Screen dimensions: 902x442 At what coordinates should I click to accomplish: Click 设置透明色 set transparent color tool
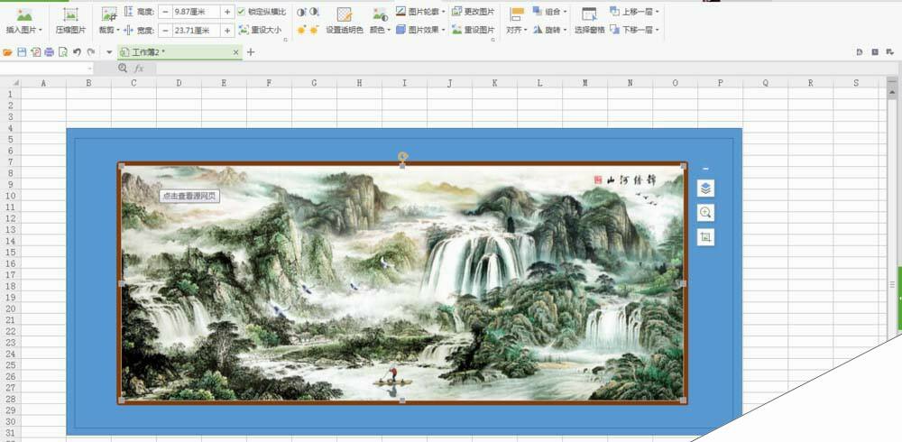[x=345, y=22]
